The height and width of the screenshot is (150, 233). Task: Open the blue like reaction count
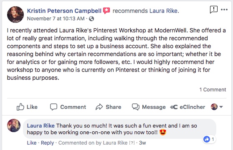209,139
